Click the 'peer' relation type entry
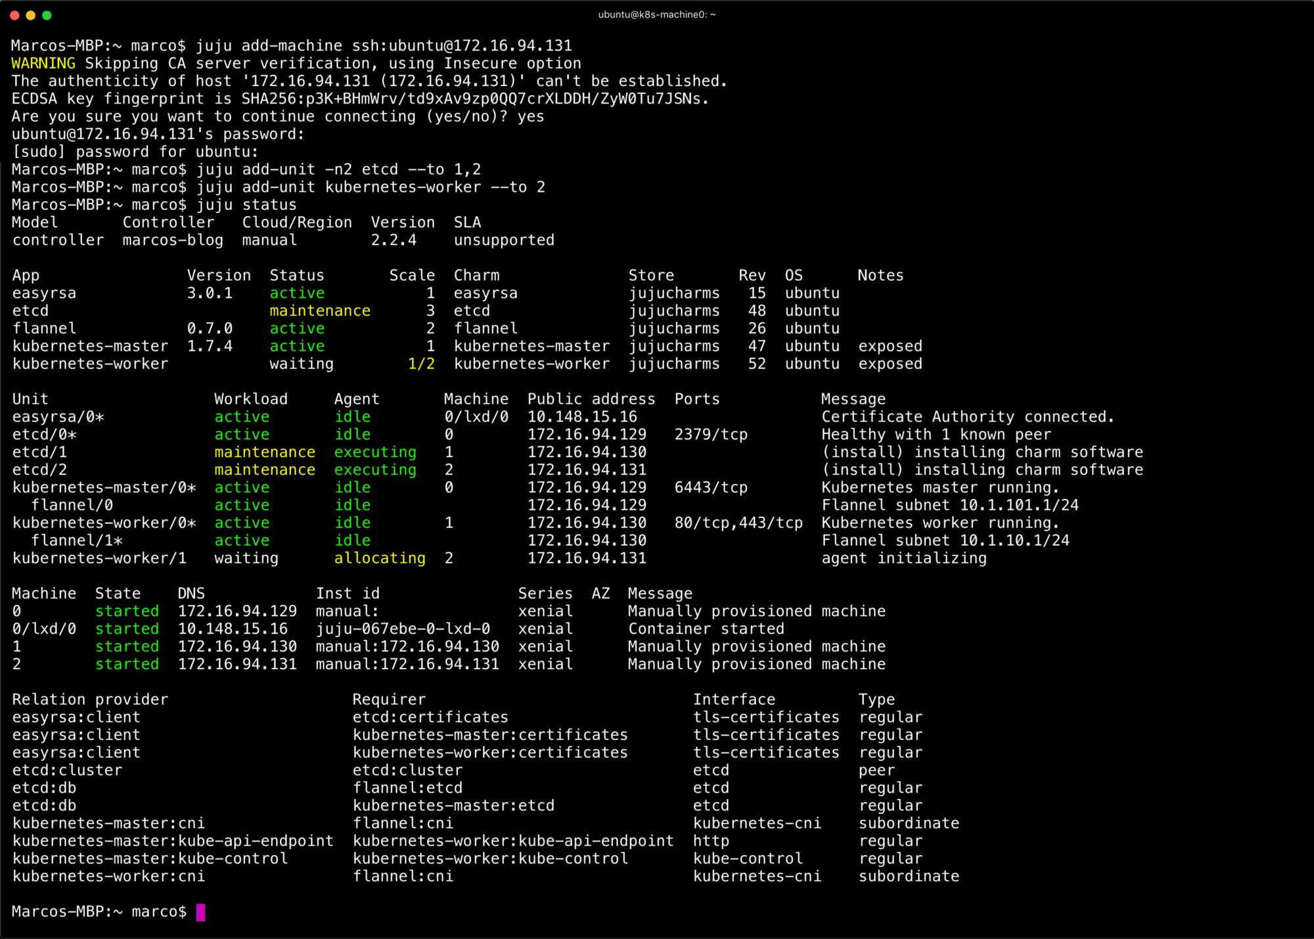 click(x=876, y=770)
